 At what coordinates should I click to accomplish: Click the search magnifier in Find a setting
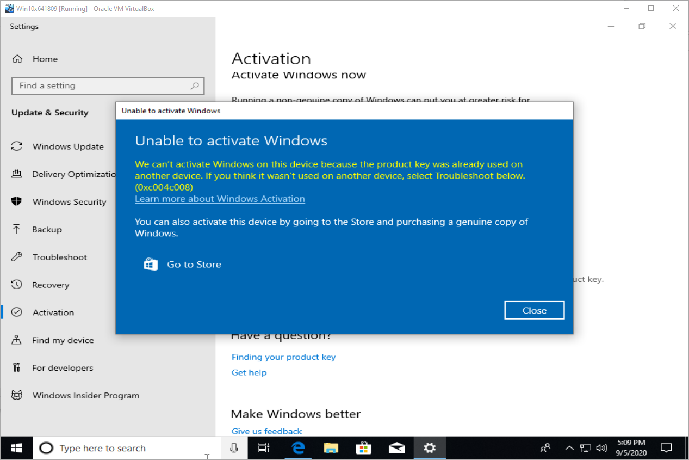point(195,85)
